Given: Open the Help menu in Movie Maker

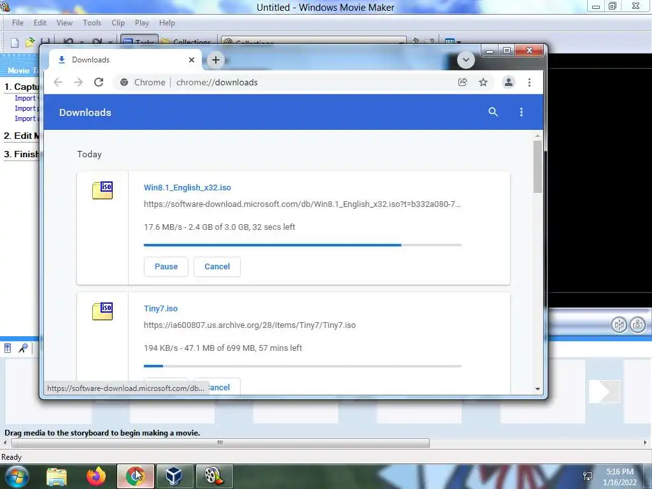Looking at the screenshot, I should coord(167,23).
